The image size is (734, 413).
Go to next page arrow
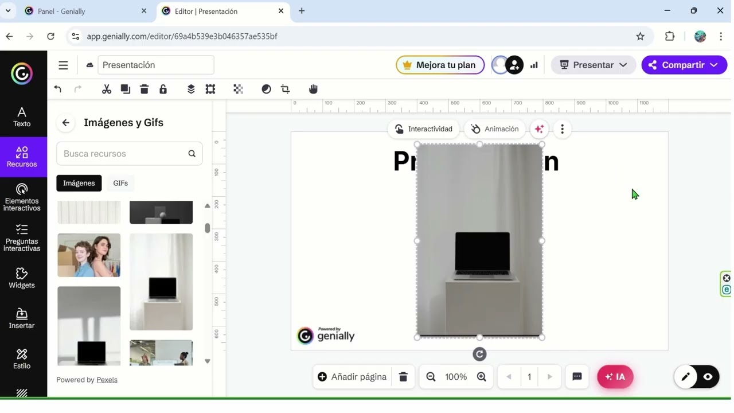[x=550, y=377]
